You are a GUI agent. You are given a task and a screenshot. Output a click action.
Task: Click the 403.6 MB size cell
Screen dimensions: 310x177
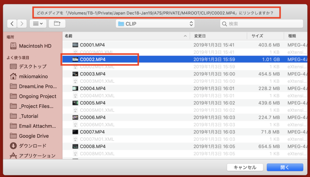point(269,45)
